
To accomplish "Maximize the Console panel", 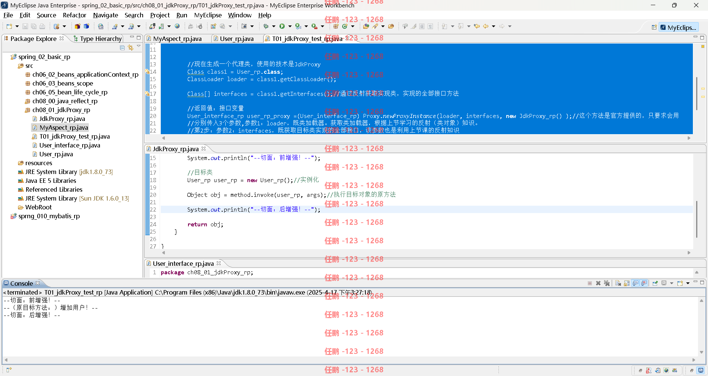I will 702,282.
